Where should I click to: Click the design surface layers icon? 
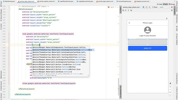coord(144,7)
